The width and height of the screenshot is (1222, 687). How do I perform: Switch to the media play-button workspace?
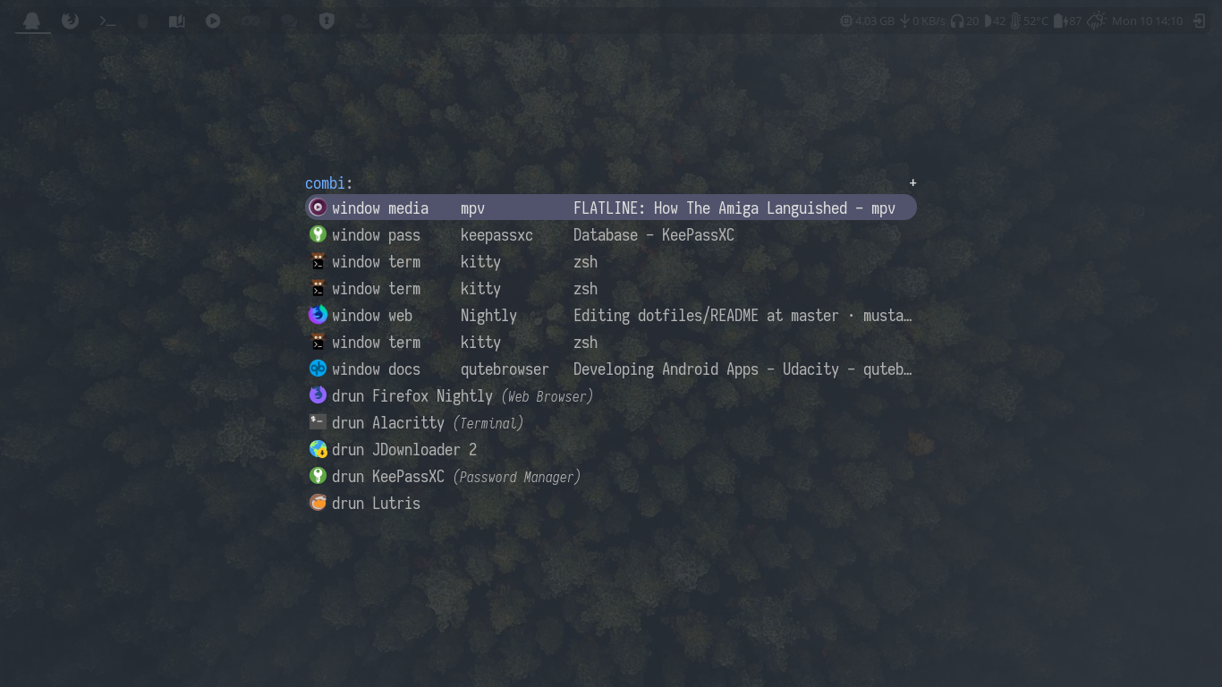pos(213,21)
